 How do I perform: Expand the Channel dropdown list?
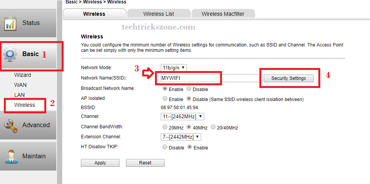(x=182, y=116)
